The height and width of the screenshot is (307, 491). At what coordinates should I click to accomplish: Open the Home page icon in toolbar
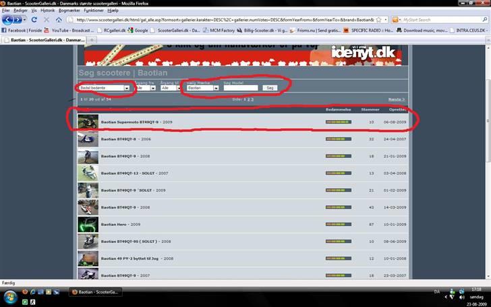(59, 20)
